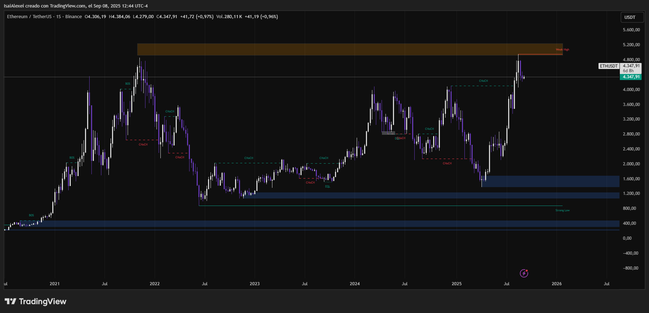Image resolution: width=649 pixels, height=313 pixels.
Task: Click the EQL label below the 2023 lows
Action: tap(328, 186)
